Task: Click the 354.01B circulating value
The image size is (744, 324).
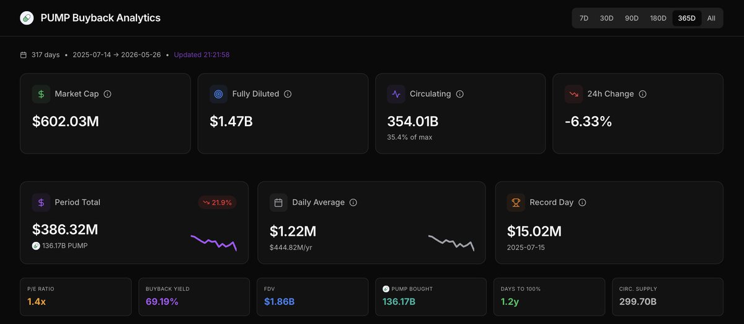Action: pos(413,122)
